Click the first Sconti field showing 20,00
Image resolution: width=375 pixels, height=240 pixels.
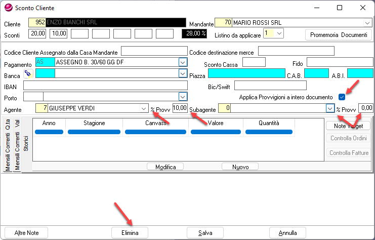(37, 33)
